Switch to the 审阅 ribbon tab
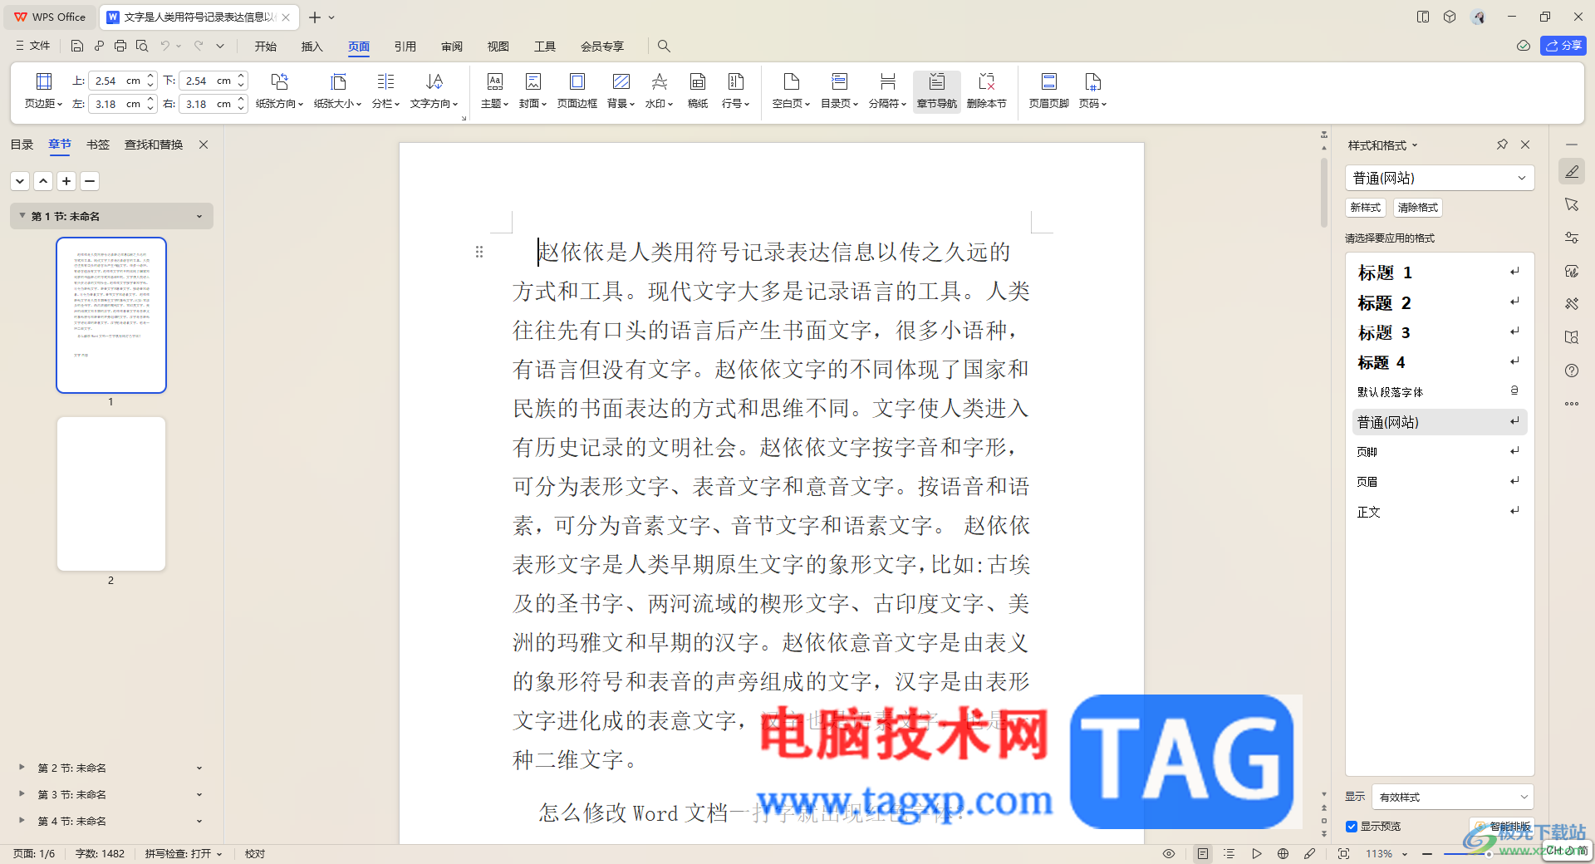 (452, 47)
